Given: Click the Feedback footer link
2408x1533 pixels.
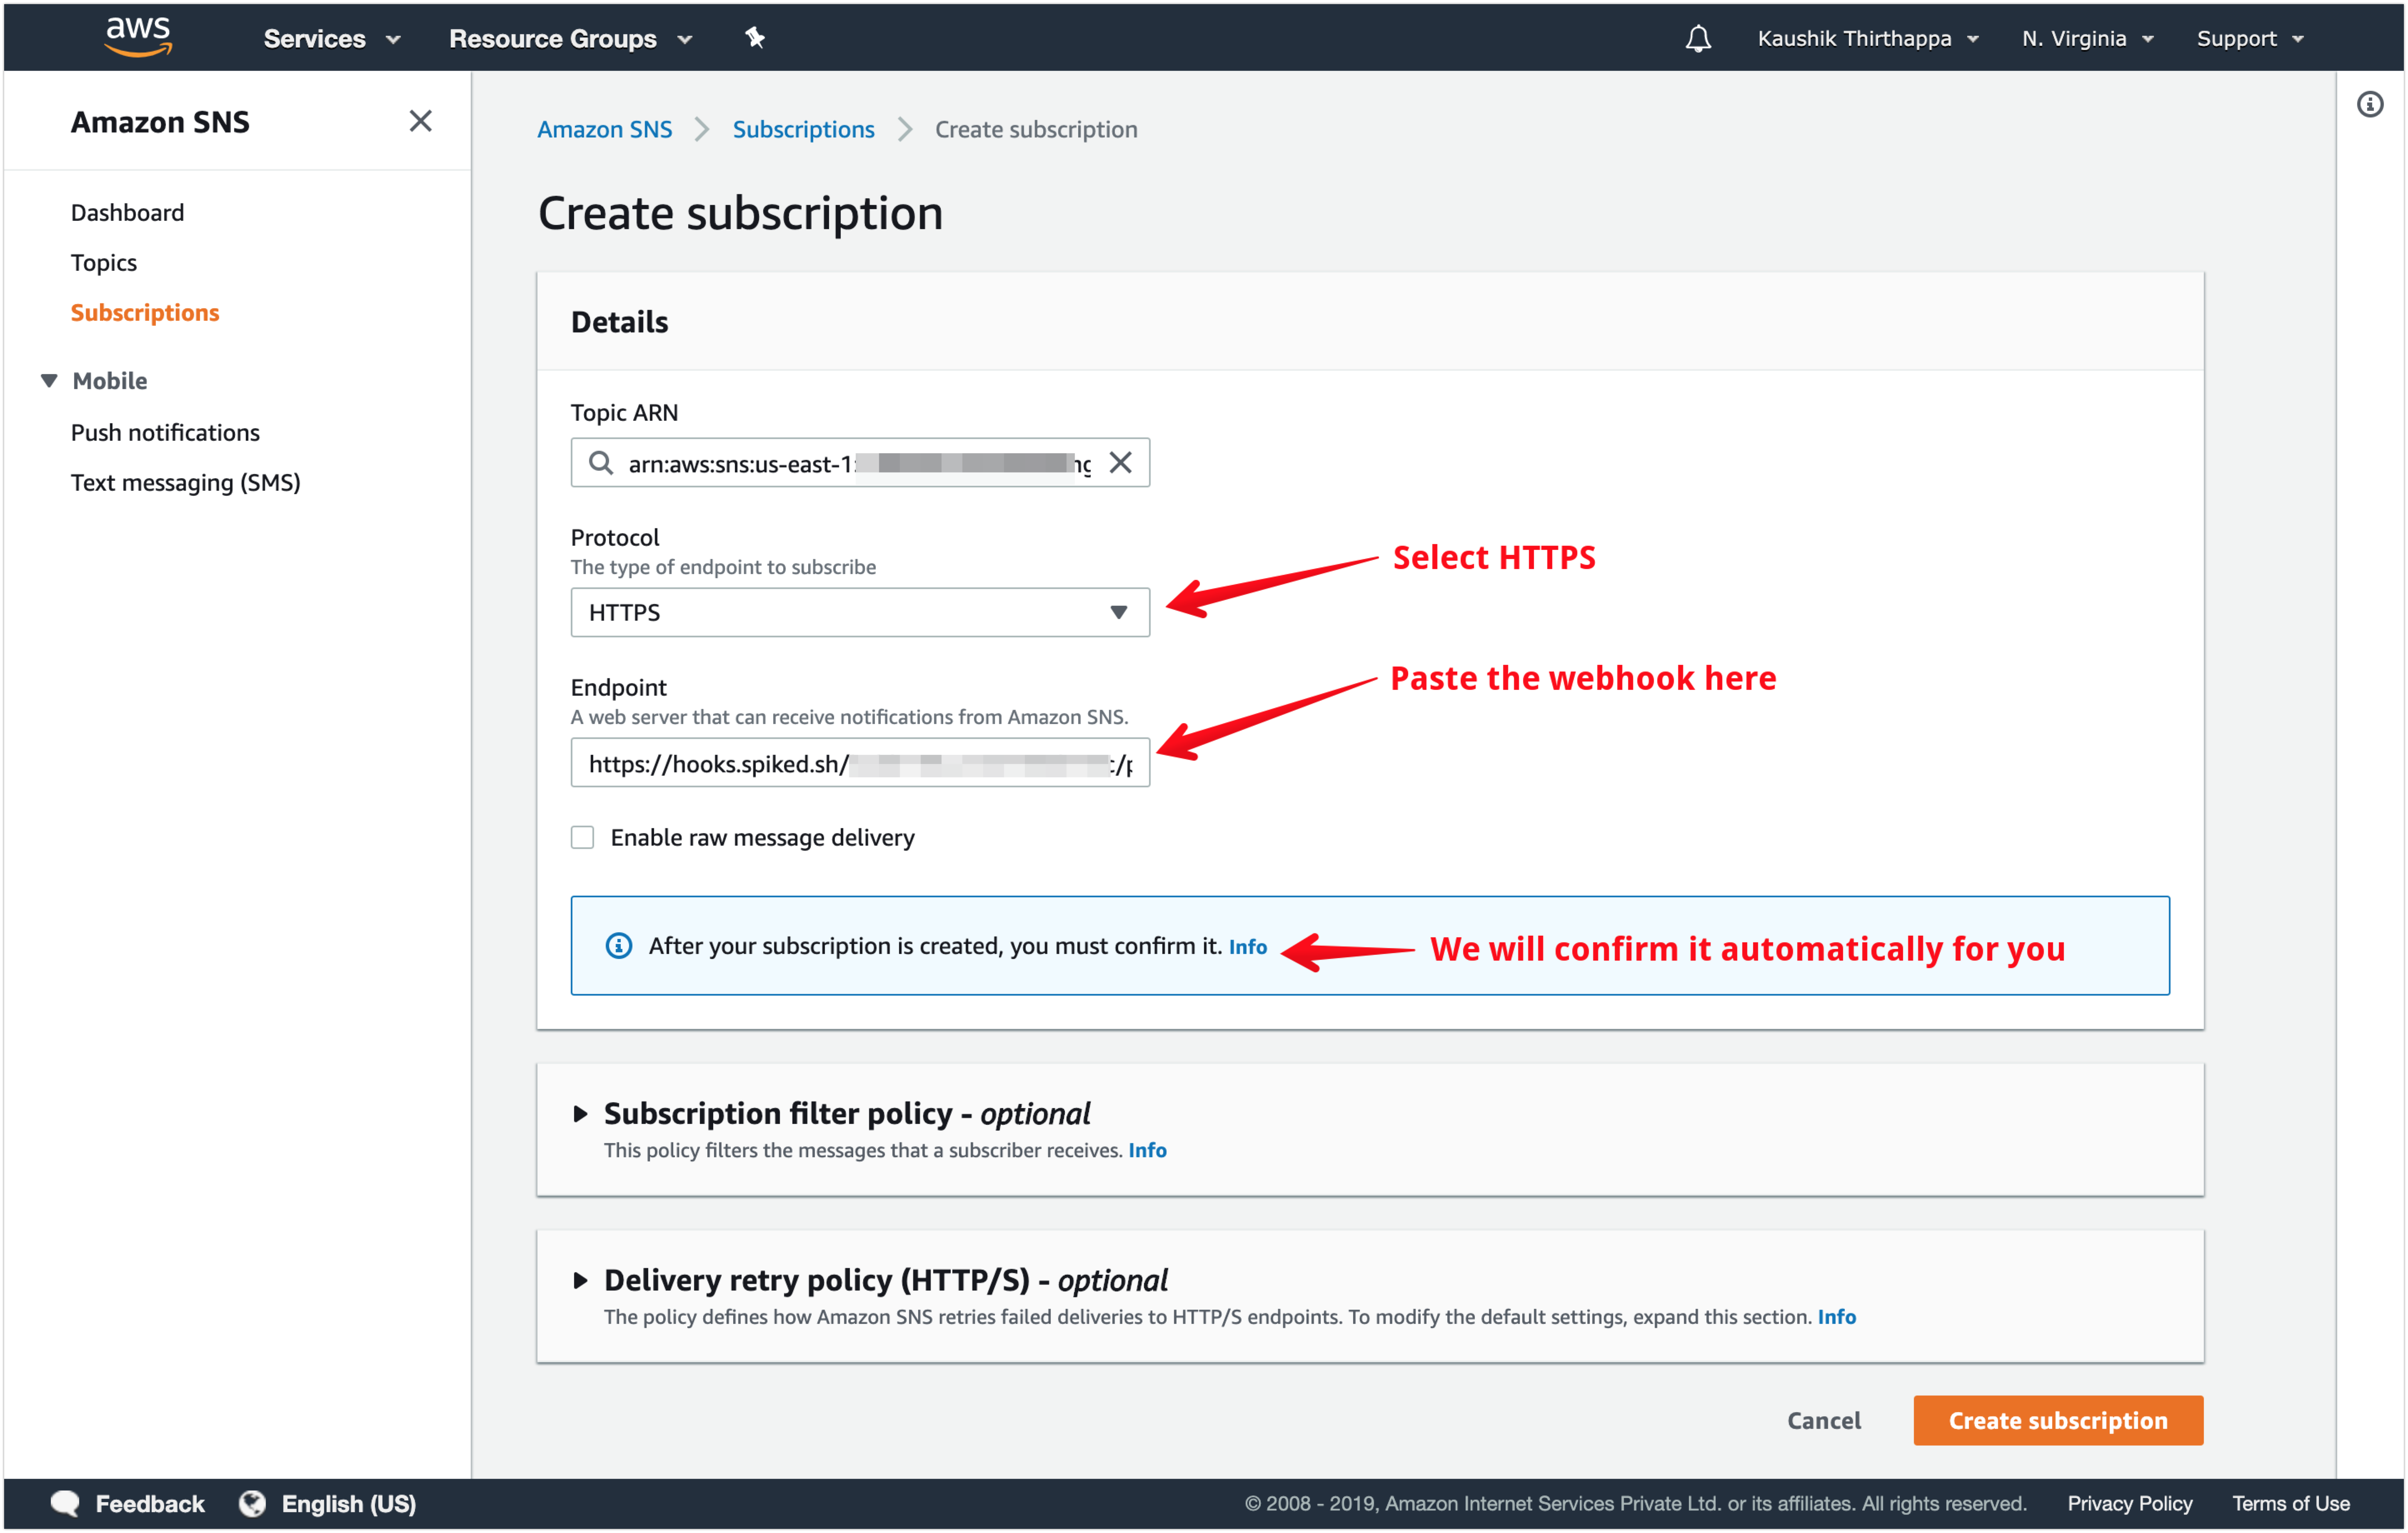Looking at the screenshot, I should click(149, 1504).
